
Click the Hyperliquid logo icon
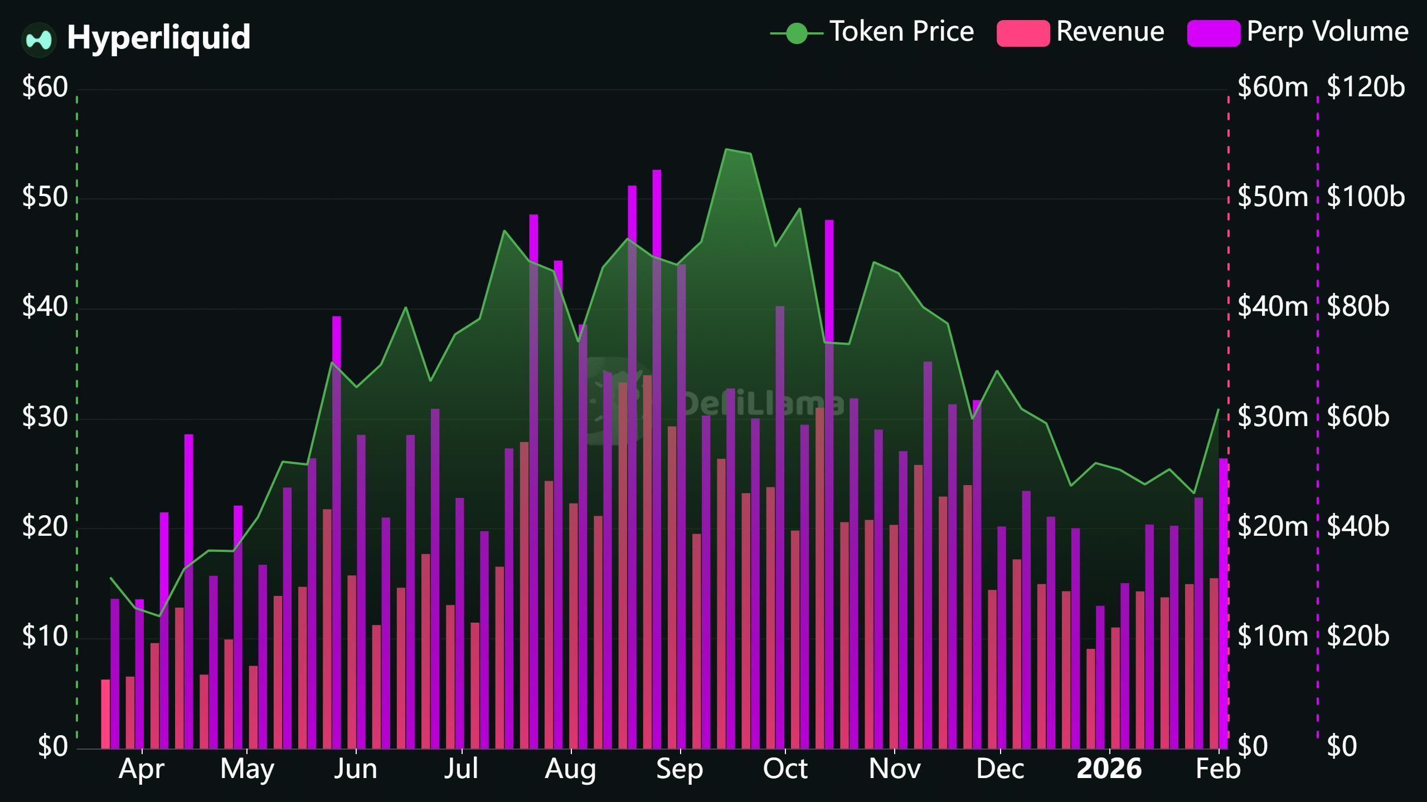coord(39,39)
